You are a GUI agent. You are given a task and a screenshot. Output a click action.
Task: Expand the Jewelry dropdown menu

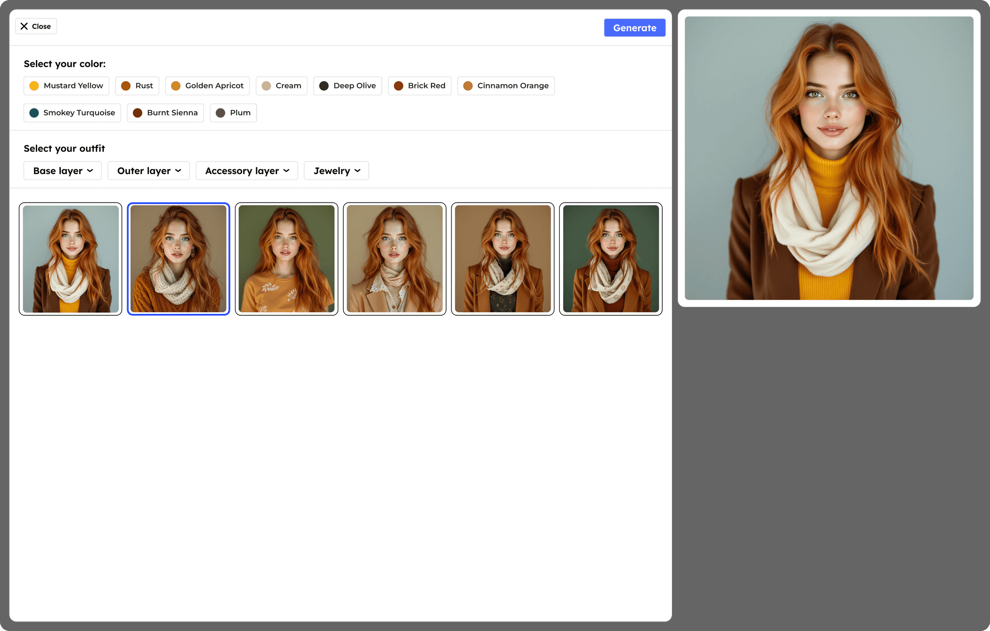pyautogui.click(x=336, y=171)
